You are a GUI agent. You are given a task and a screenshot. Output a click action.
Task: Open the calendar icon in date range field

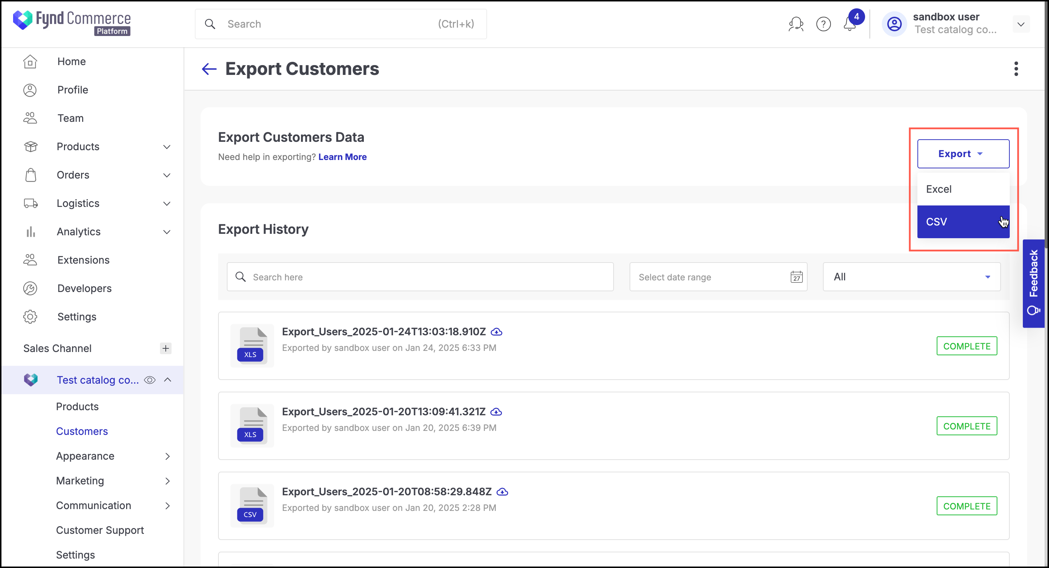point(796,277)
